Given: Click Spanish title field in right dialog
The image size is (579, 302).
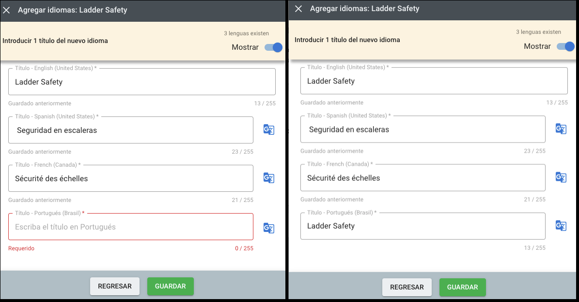Looking at the screenshot, I should click(x=423, y=129).
